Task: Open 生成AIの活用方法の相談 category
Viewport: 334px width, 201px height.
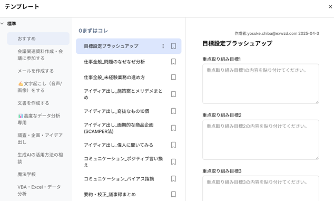Action: tap(40, 158)
